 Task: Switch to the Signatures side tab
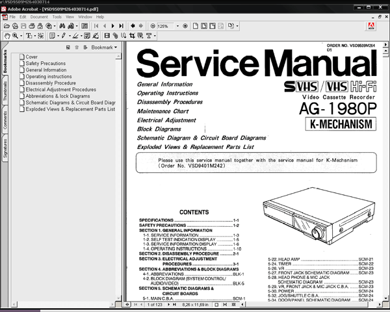(x=5, y=149)
